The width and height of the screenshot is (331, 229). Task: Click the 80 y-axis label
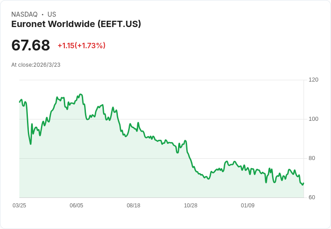[x=312, y=158]
